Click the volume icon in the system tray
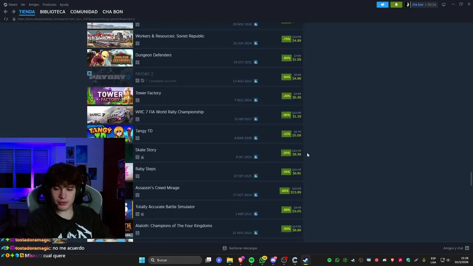This screenshot has height=266, width=473. (448, 260)
